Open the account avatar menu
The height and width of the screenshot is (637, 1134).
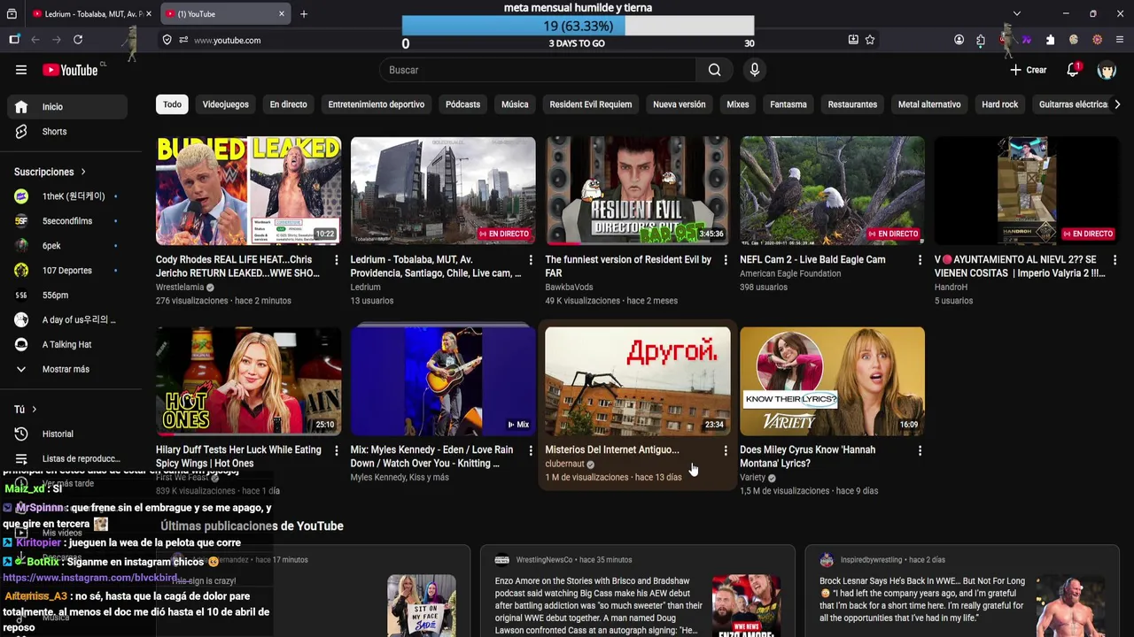click(1107, 70)
